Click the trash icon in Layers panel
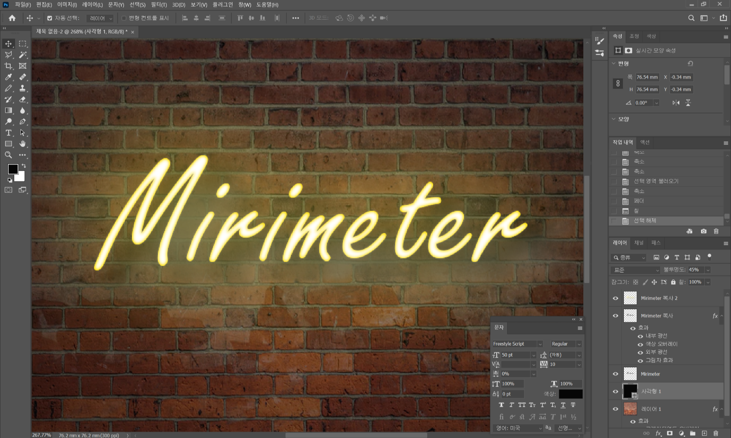Viewport: 731px width, 438px height. pos(716,433)
